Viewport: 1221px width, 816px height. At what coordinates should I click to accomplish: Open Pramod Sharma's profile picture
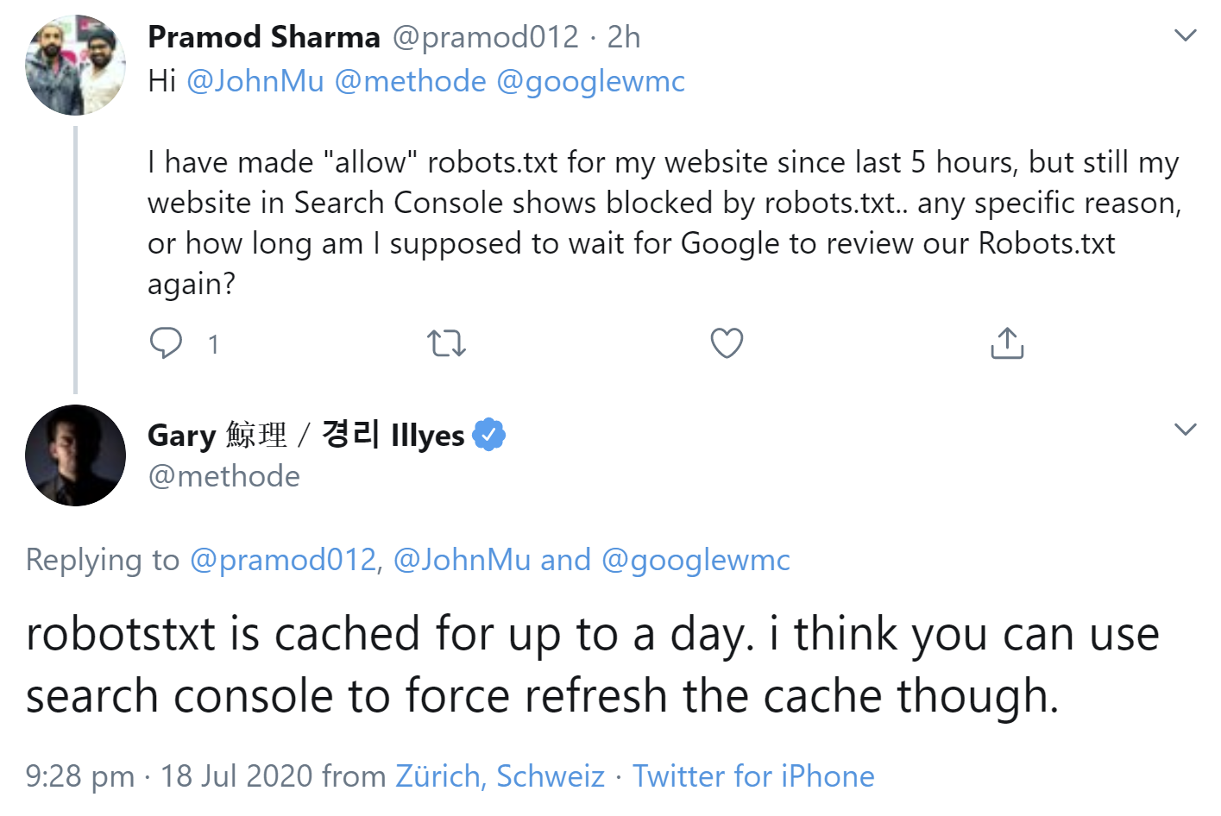[x=76, y=66]
